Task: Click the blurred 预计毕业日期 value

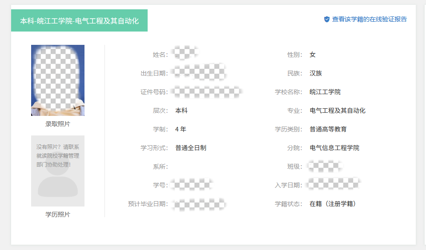Action: pyautogui.click(x=200, y=204)
